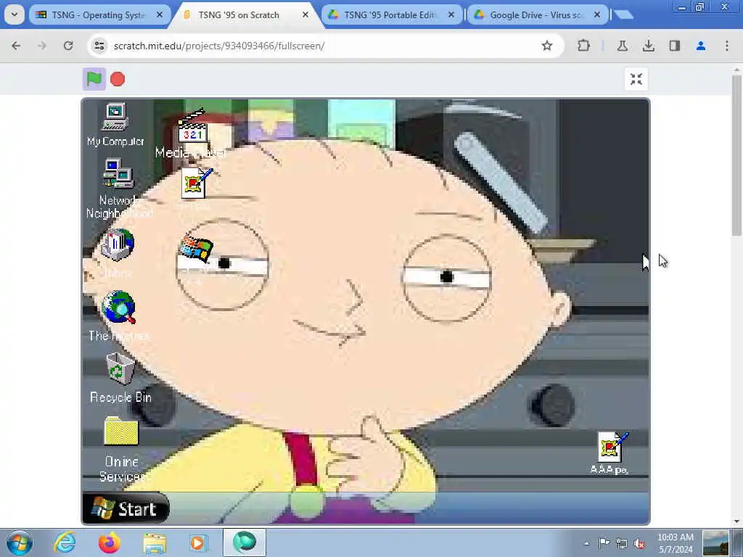
Task: Click the page vertical scrollbar thumb
Action: point(736,154)
